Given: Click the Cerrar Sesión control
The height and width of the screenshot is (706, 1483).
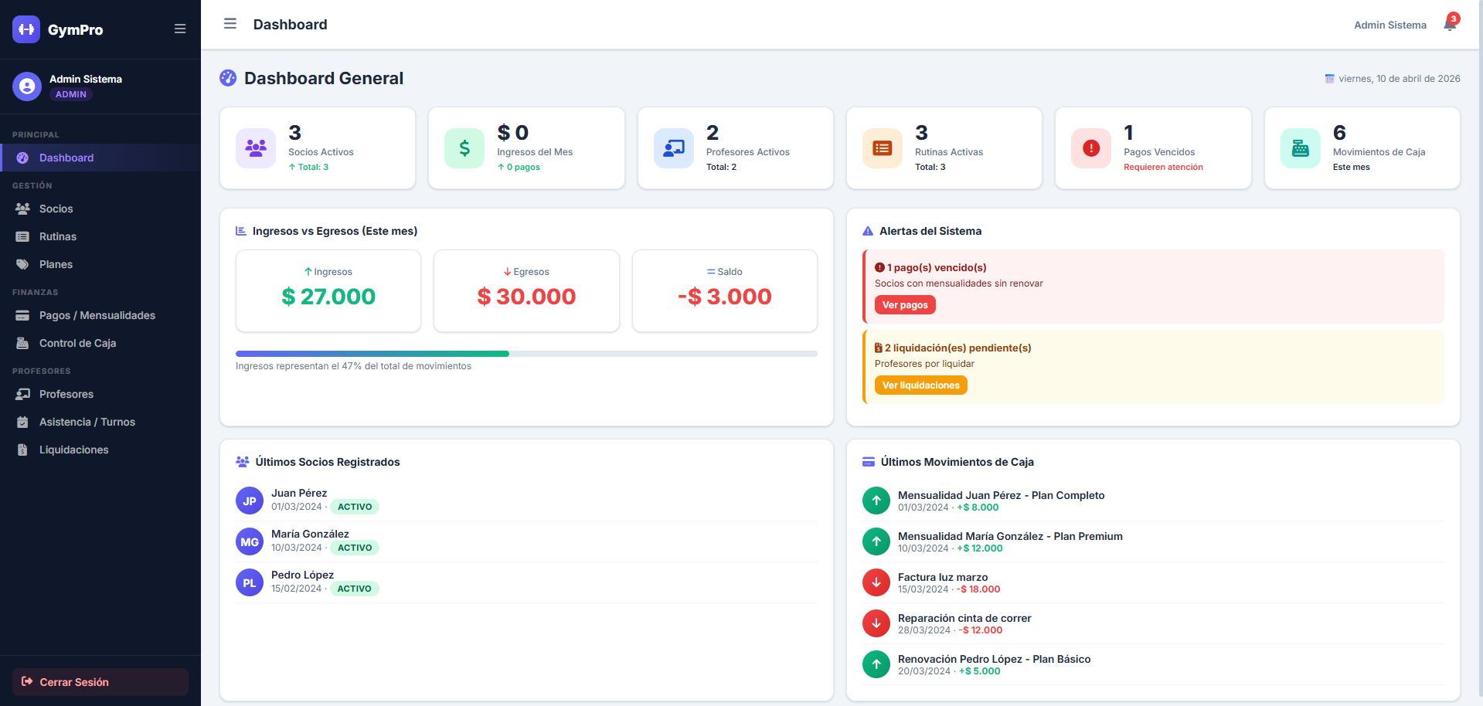Looking at the screenshot, I should click(x=100, y=682).
